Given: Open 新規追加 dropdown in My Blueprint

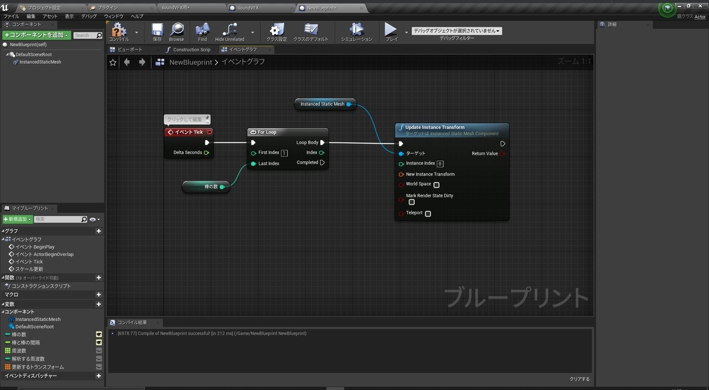Looking at the screenshot, I should pyautogui.click(x=17, y=219).
